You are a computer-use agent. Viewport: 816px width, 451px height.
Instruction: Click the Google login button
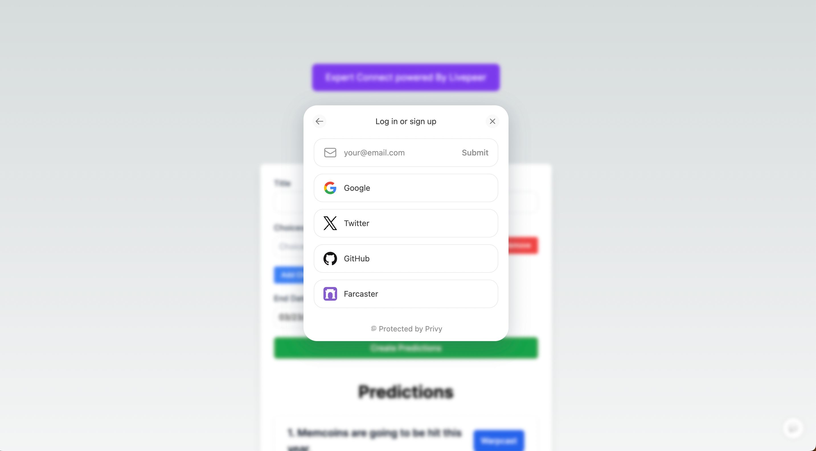coord(406,188)
